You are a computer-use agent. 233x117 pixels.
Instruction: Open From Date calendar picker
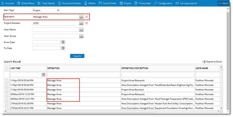[x=63, y=42]
